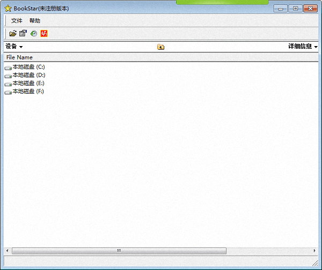The width and height of the screenshot is (322, 270).
Task: Open the 详细信息 view dropdown
Action: 303,47
